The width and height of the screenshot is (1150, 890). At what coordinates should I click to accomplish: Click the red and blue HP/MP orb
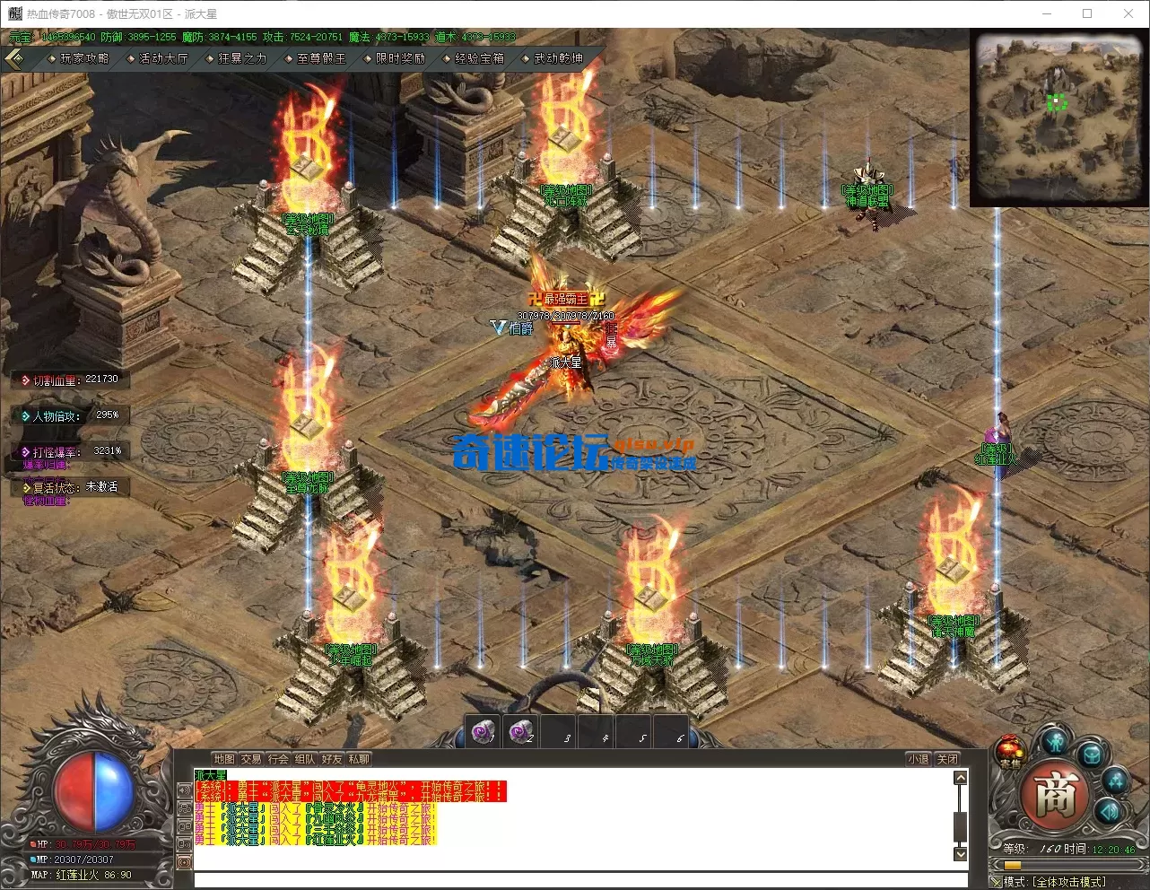[94, 790]
